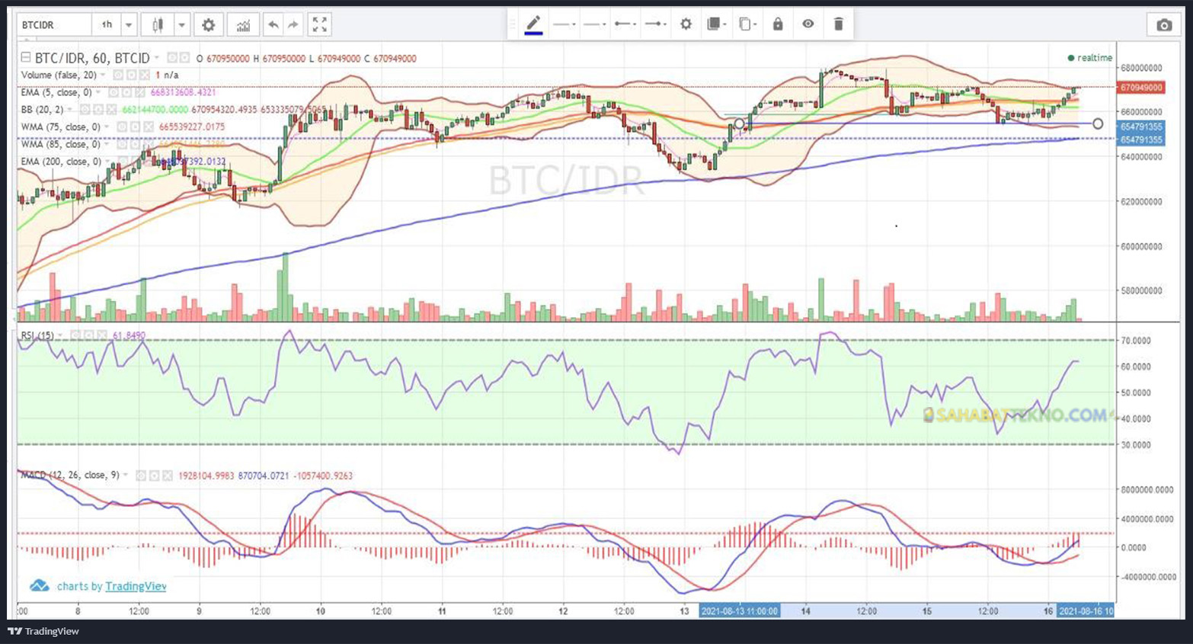Open the clone/copy drawing dropdown
Screen dimensions: 1193x644
747,24
